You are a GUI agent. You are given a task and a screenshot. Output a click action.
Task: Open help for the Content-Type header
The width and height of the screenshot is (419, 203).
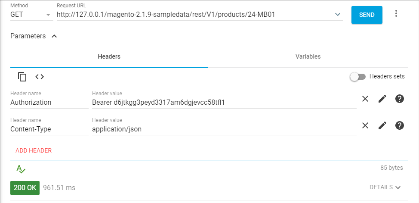point(399,125)
